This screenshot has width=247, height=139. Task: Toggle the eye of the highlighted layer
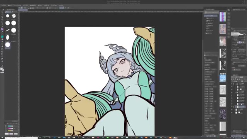pyautogui.click(x=232, y=107)
